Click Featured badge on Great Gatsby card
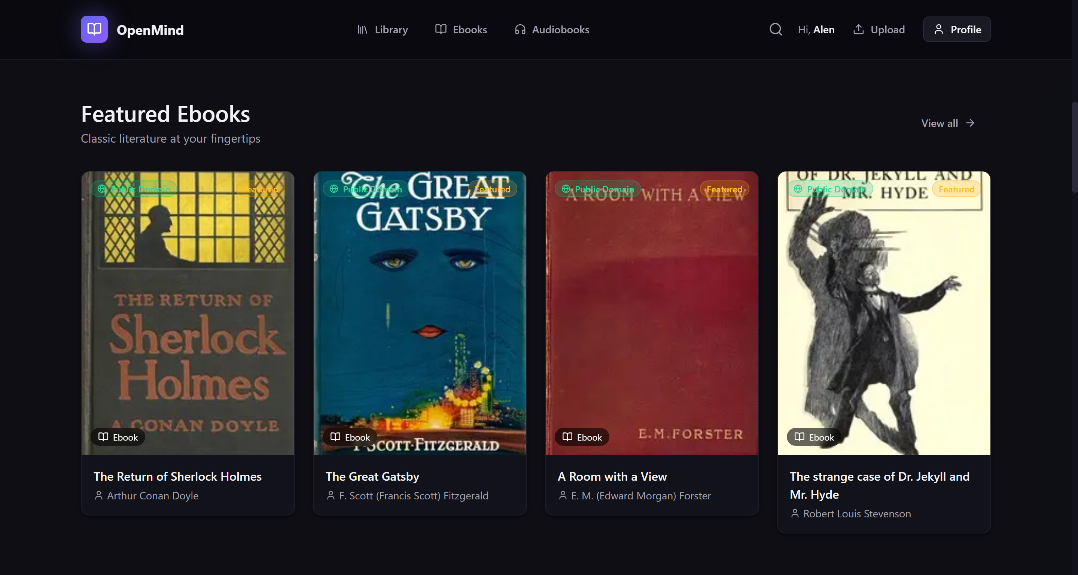Screen dimensions: 1078x575 pyautogui.click(x=492, y=189)
